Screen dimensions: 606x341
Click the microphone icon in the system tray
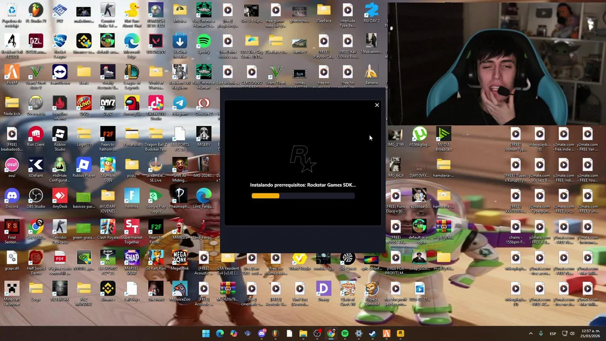point(541,333)
